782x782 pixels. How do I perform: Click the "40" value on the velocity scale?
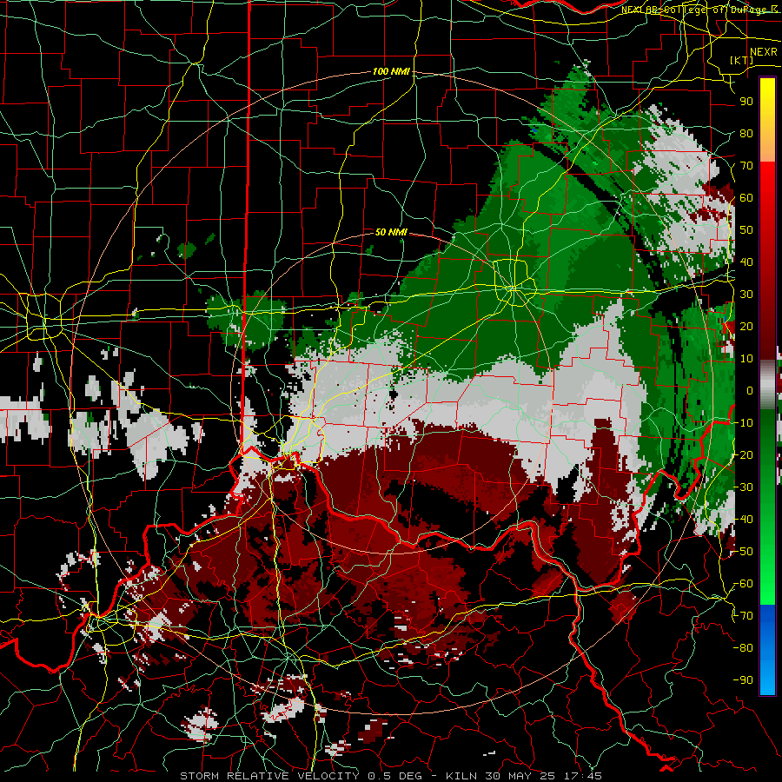click(x=746, y=262)
